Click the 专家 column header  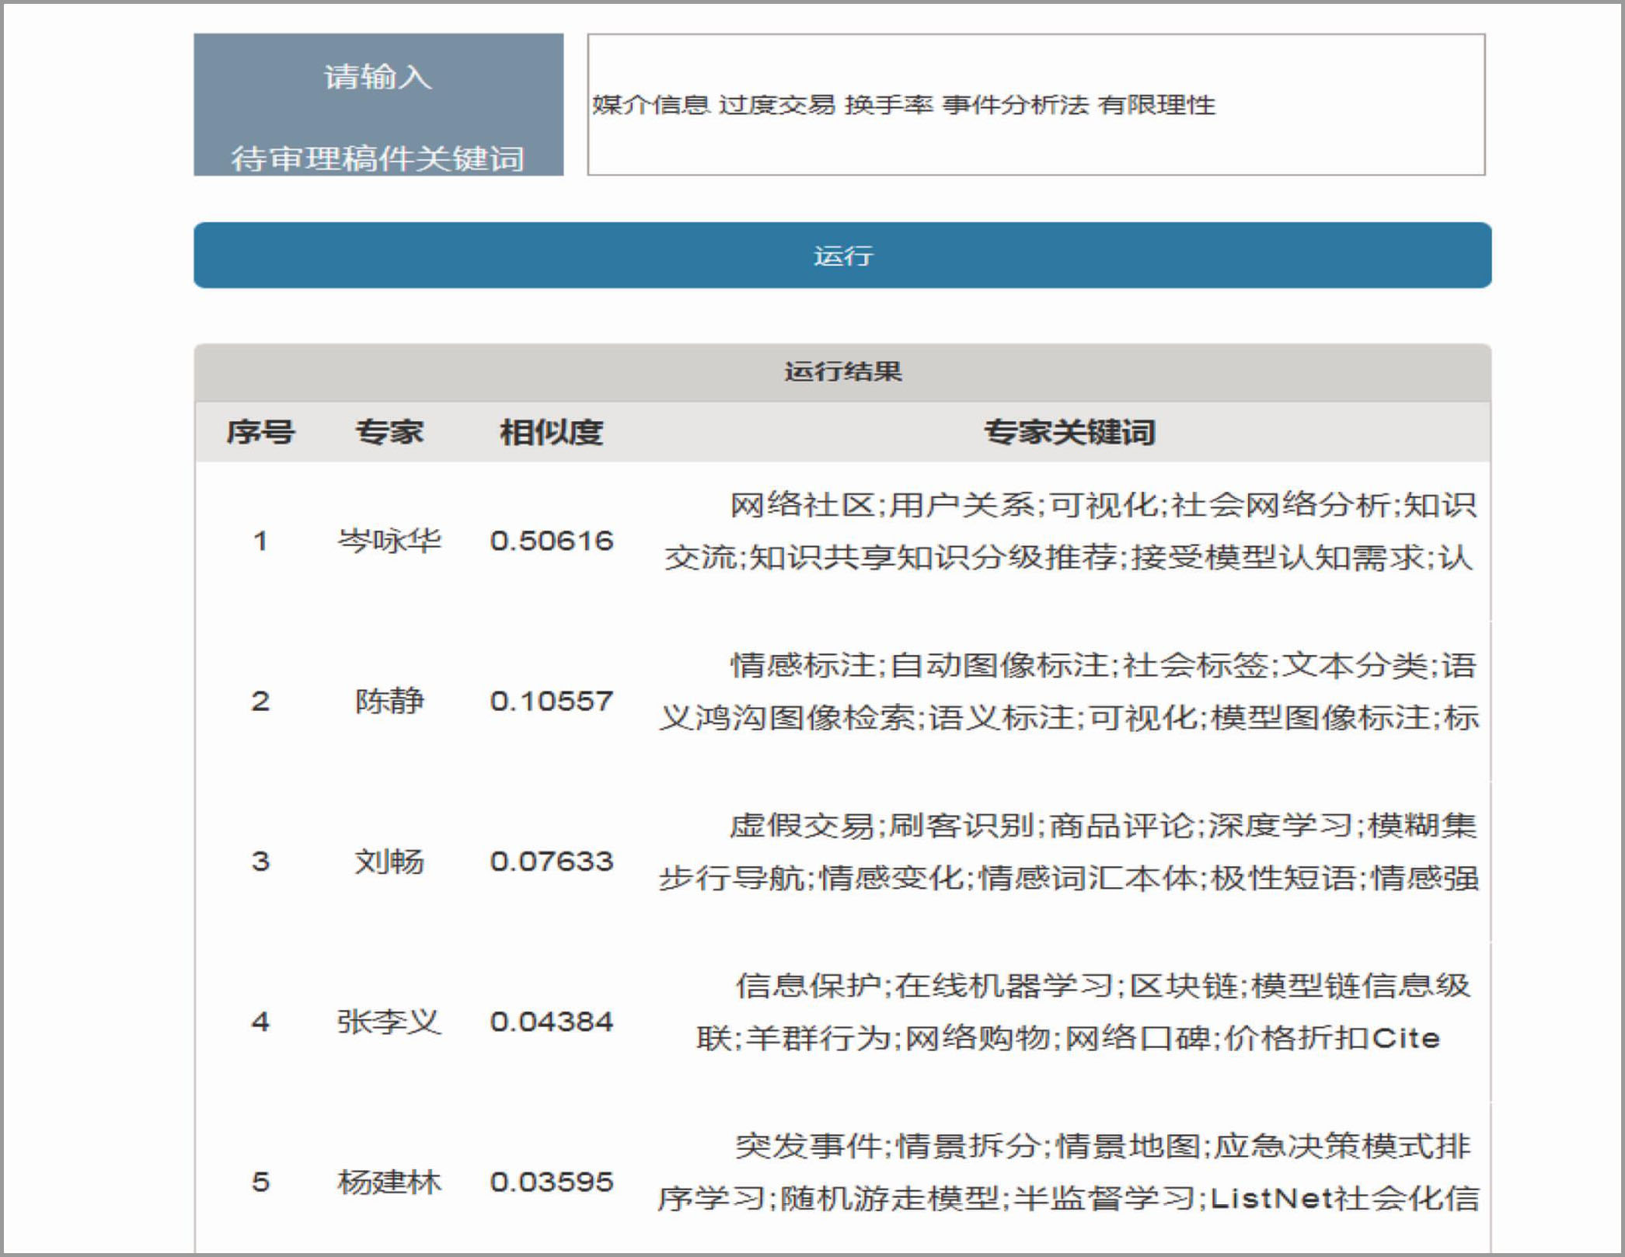pos(389,432)
